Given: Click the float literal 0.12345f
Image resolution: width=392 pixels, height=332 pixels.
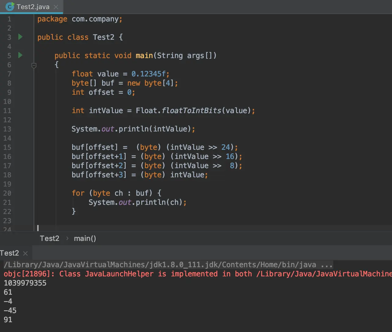Looking at the screenshot, I should pyautogui.click(x=149, y=74).
